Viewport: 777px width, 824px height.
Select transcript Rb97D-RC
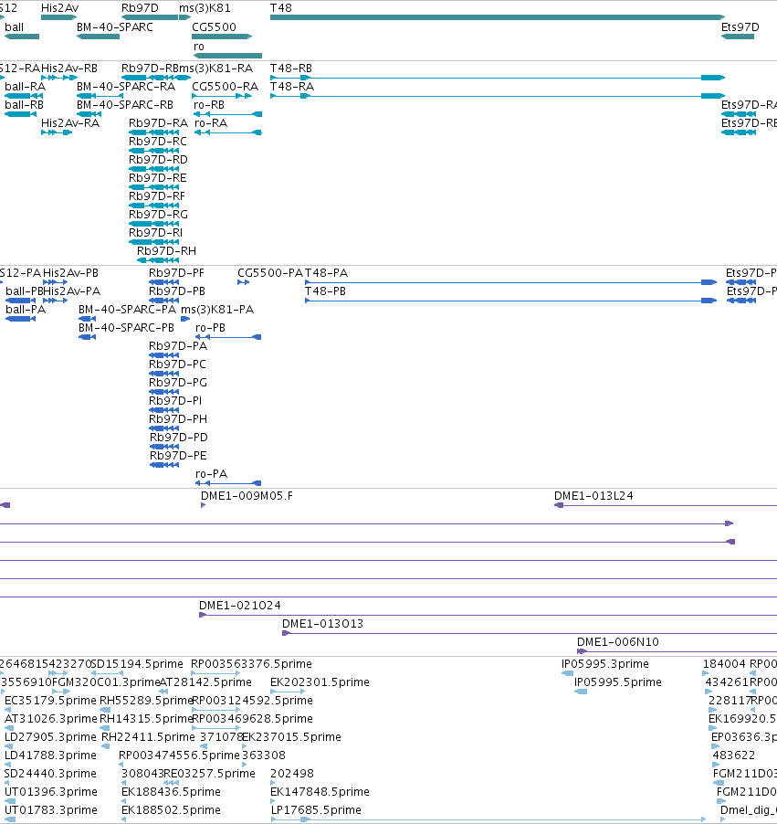153,151
